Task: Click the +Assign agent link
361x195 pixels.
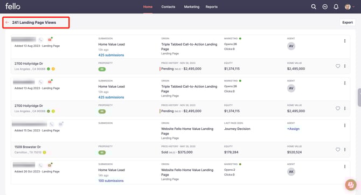Action: coord(293,129)
